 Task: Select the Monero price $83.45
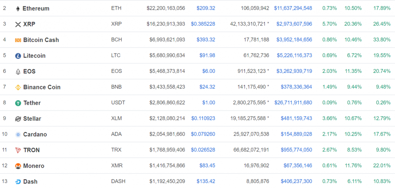pos(207,166)
